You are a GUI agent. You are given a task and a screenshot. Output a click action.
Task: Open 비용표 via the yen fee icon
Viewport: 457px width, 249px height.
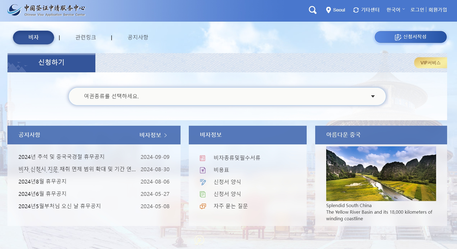click(203, 170)
